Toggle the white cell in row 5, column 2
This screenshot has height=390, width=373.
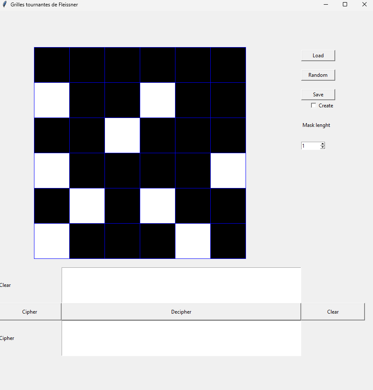click(87, 206)
